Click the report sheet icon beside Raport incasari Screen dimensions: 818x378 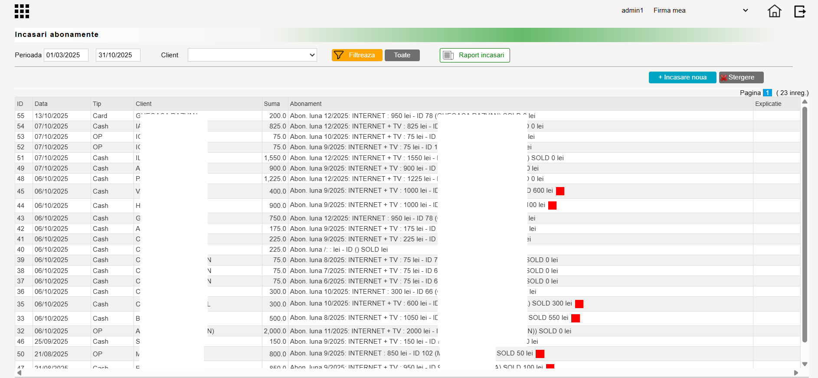tap(448, 56)
